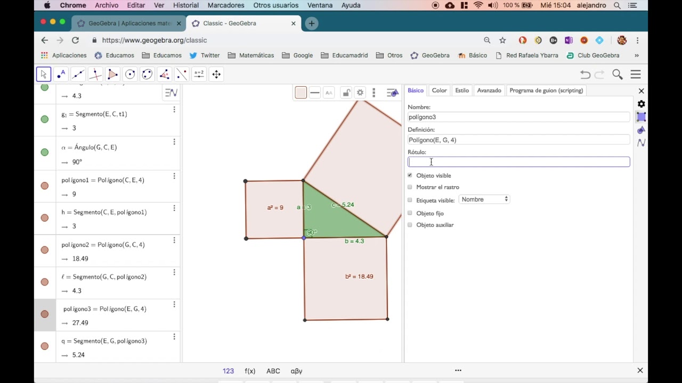
Task: Select the Slider (a=2) tool
Action: (x=199, y=74)
